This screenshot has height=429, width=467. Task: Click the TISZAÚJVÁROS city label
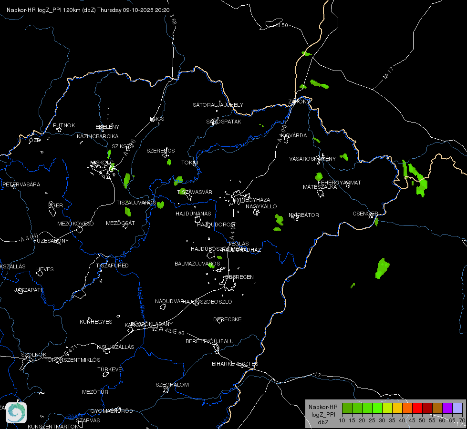136,203
